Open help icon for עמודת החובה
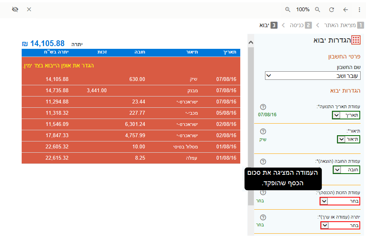 pos(263,162)
